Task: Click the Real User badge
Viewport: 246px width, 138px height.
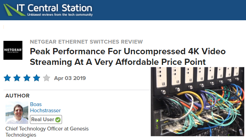Action: pyautogui.click(x=46, y=119)
